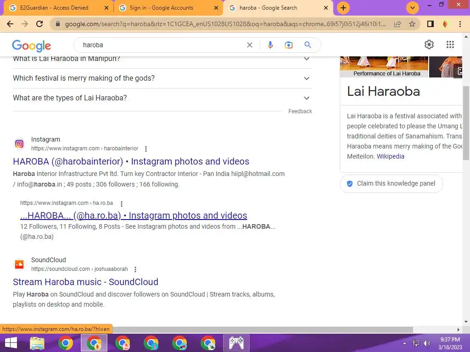Submit search with the magnifier icon
The height and width of the screenshot is (352, 470).
tap(308, 45)
